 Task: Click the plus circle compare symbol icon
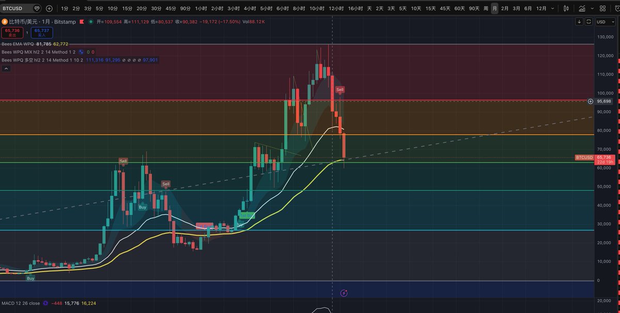point(49,8)
